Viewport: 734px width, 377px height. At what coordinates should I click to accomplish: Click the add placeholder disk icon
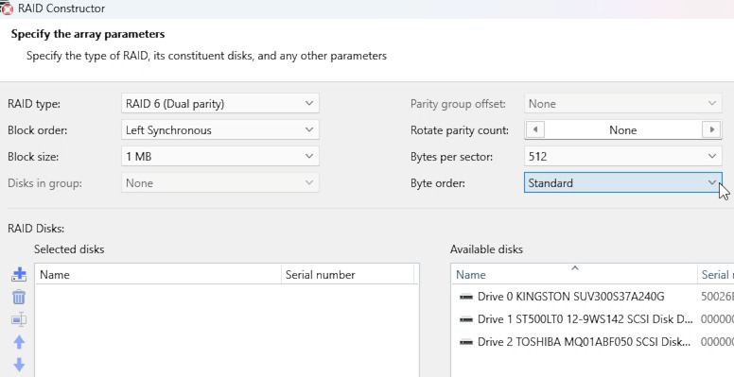(19, 320)
